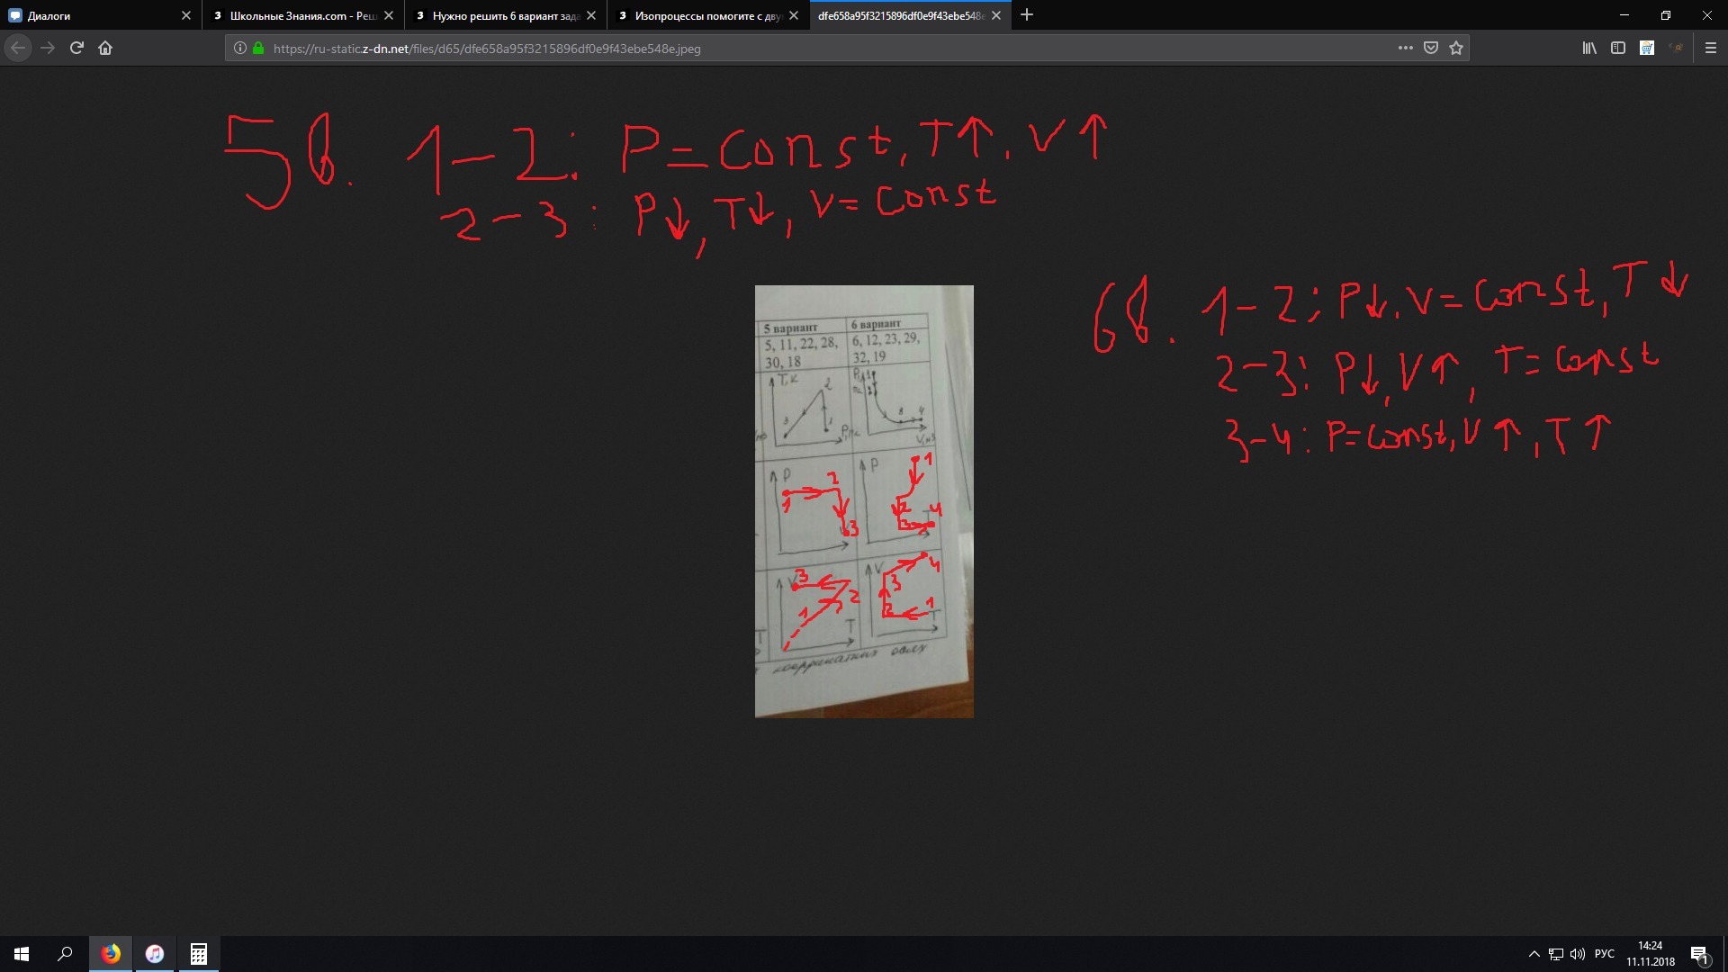Toggle the sidebar view icon

(x=1617, y=48)
